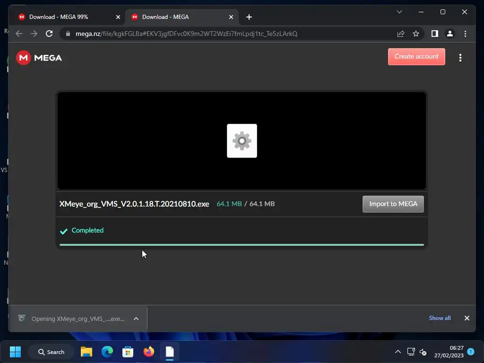Click Chrome back arrow

pyautogui.click(x=19, y=34)
